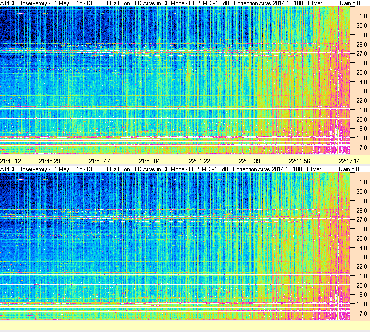Click the 21.0 frequency label on RCP chart
The image size is (370, 332).
[361, 110]
